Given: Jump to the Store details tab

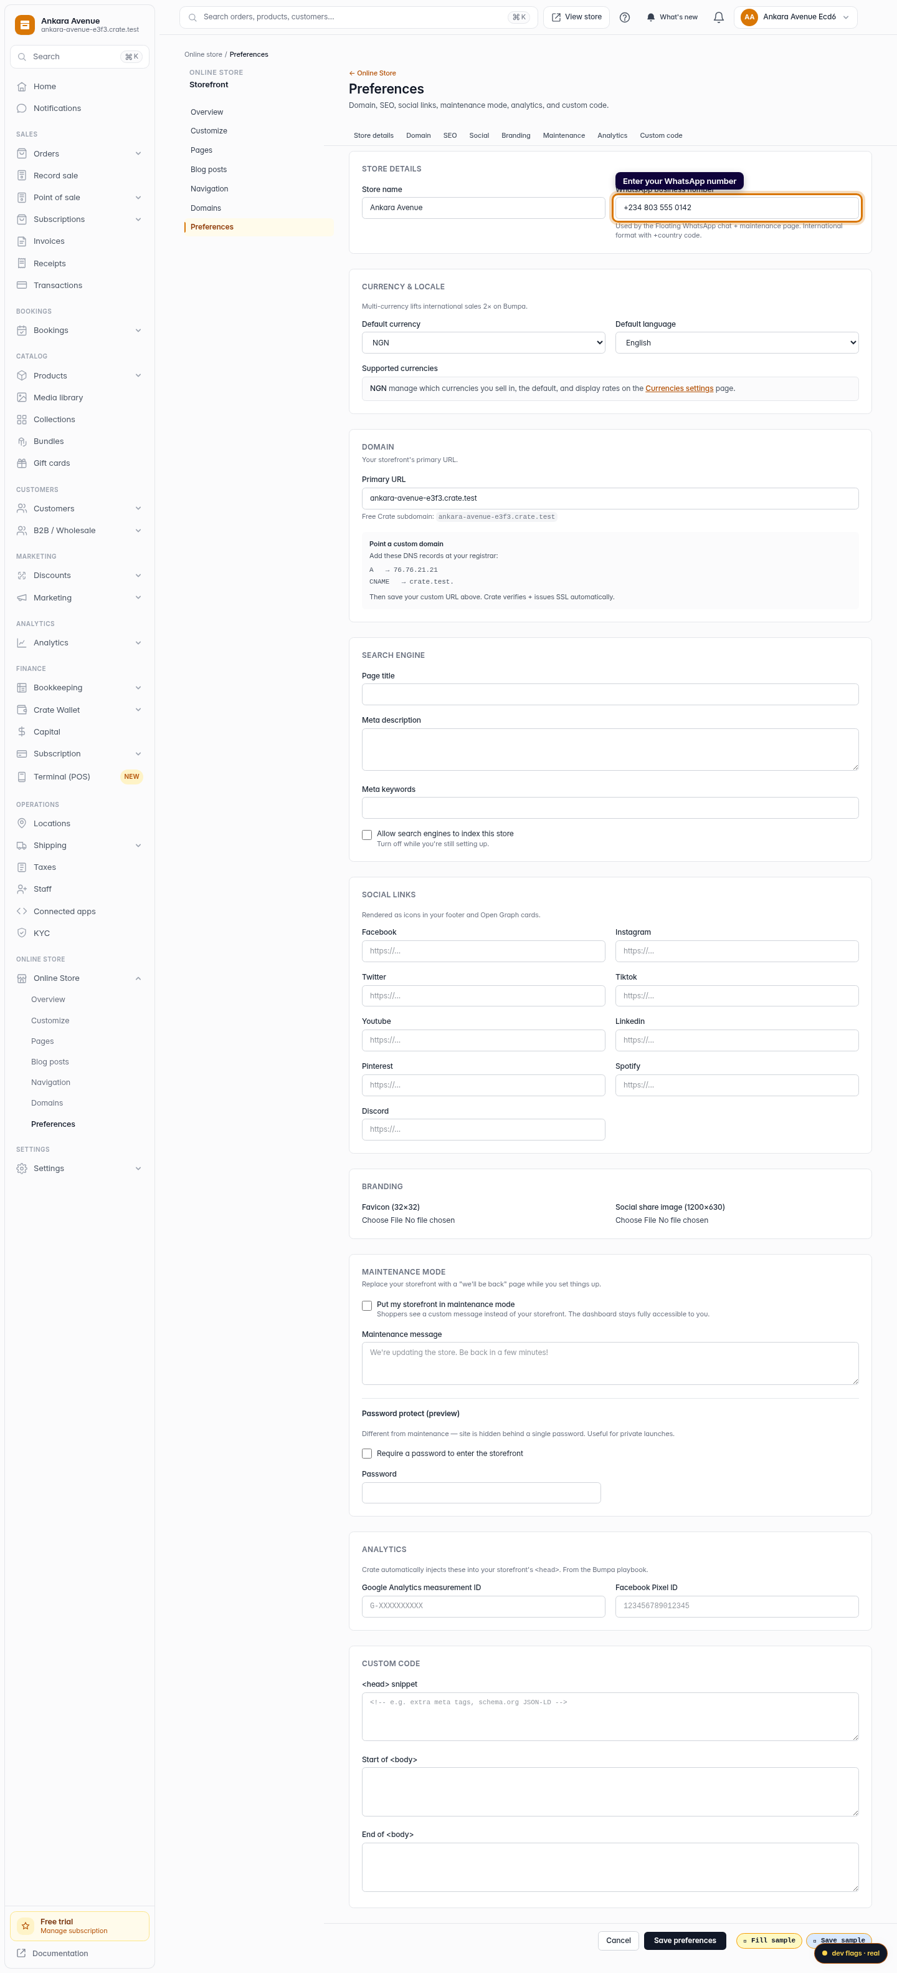Looking at the screenshot, I should (x=374, y=135).
